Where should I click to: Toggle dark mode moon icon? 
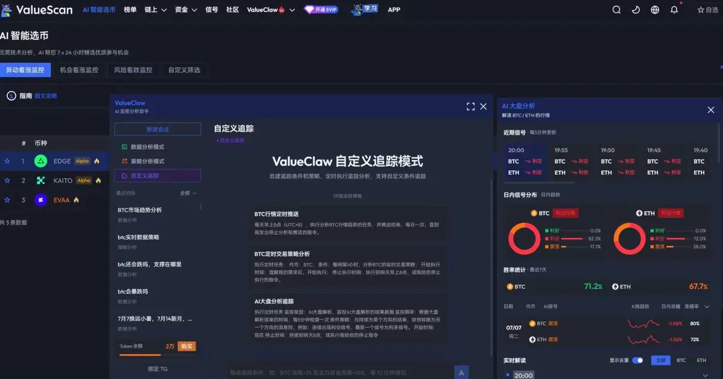[x=636, y=10]
